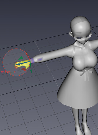This screenshot has width=98, height=135.
Task: Click the red rotation ring around the hand
Action: (x=3, y=62)
